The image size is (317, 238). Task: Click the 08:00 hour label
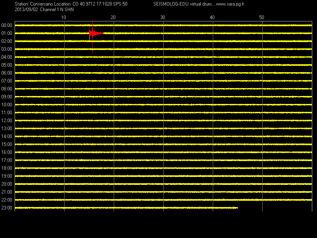tap(7, 89)
